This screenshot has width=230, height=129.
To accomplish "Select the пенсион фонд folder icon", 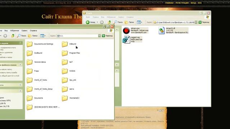I will 29,62.
